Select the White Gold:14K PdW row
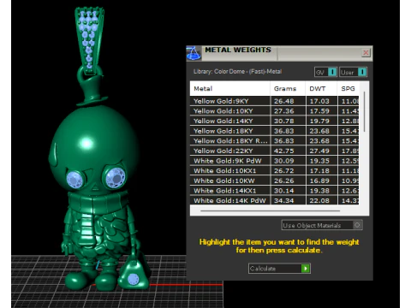The image size is (411, 308). coord(274,200)
